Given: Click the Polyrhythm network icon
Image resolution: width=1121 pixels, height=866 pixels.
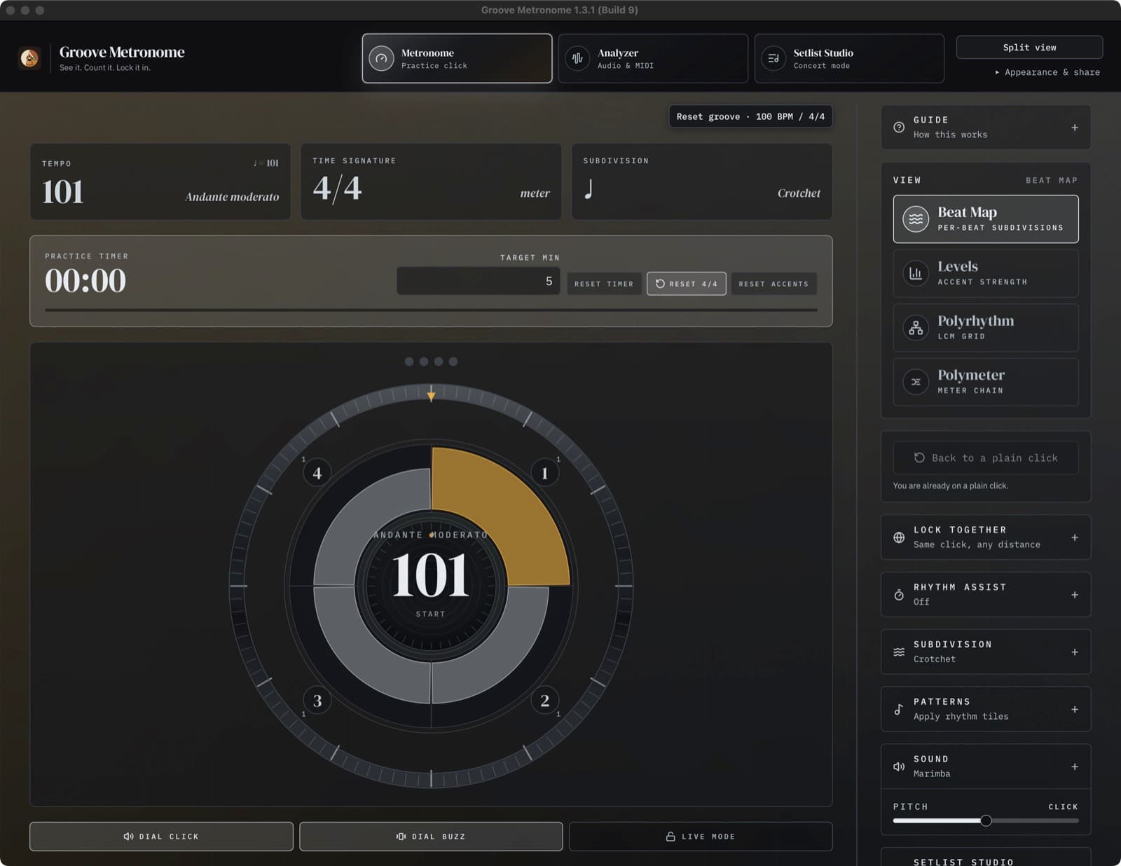Looking at the screenshot, I should click(916, 328).
